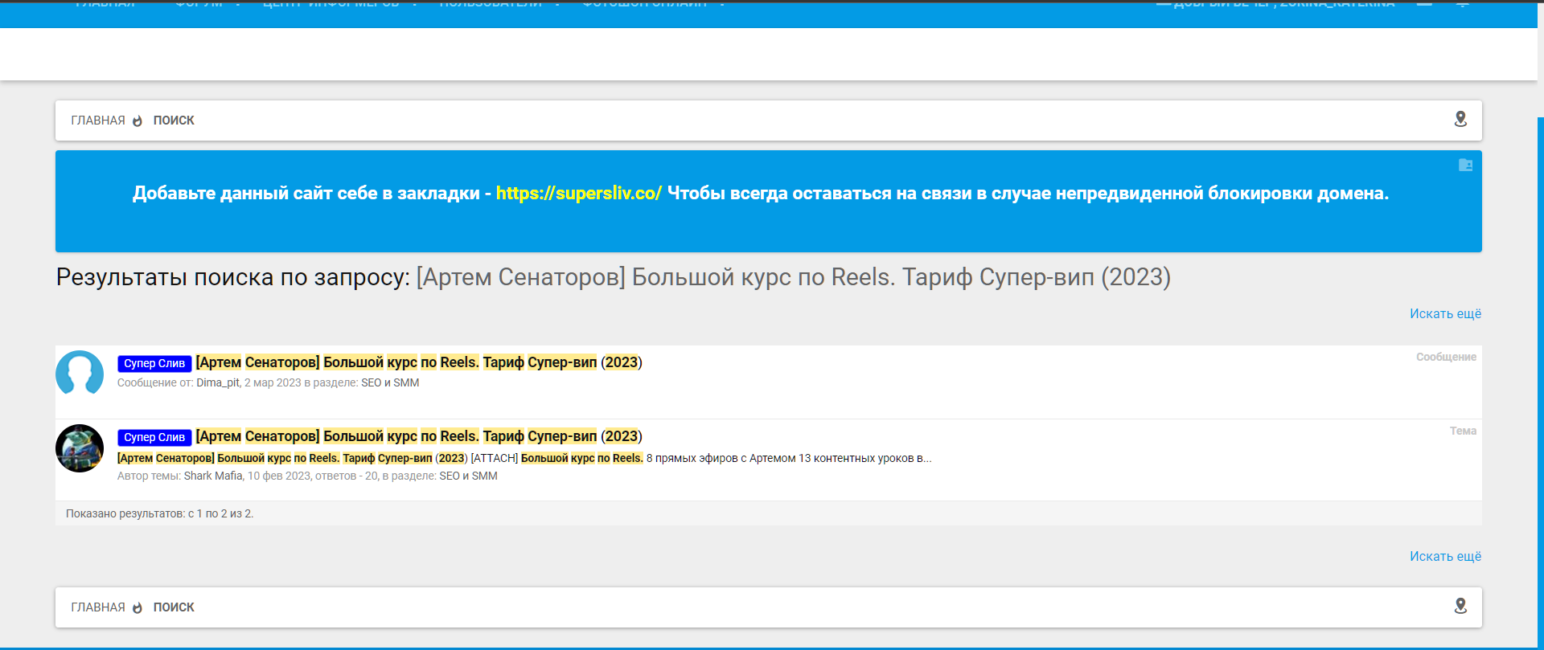Image resolution: width=1544 pixels, height=650 pixels.
Task: Click the 'Супер Слив' badge on Shark Mafia's result
Action: pos(154,437)
